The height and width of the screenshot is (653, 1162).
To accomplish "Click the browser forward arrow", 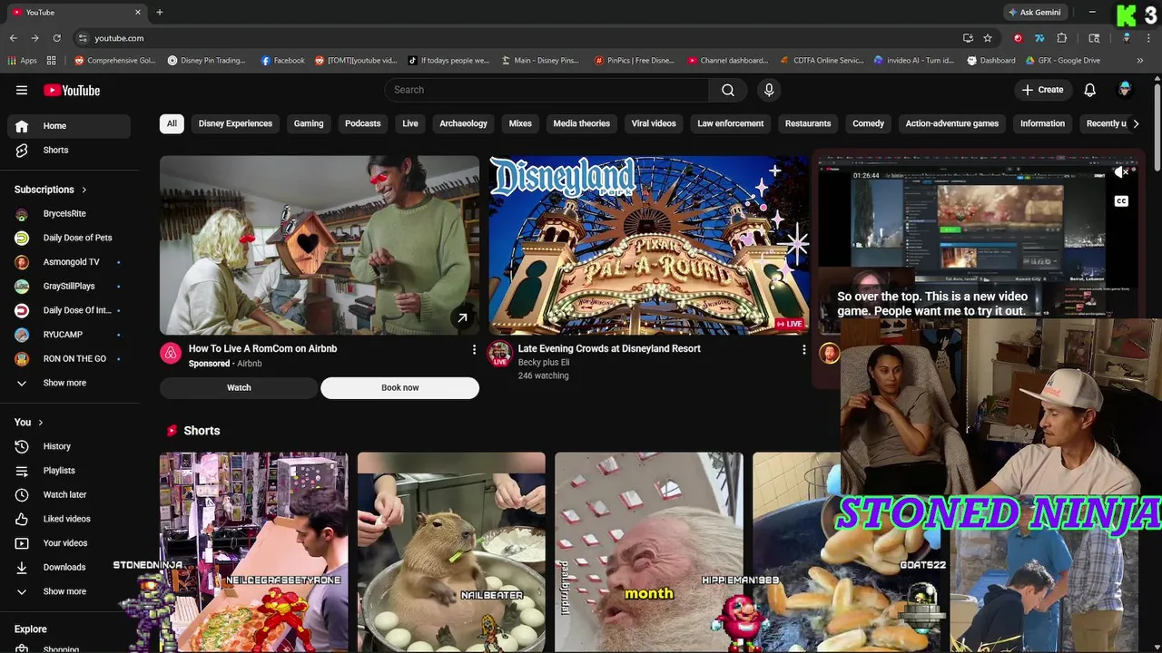I will tap(34, 38).
